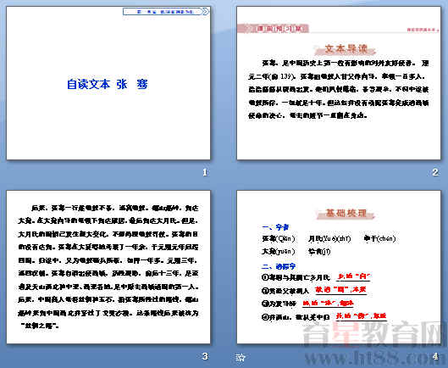
Task: Click the pink section tab on slide 2
Action: pyautogui.click(x=274, y=29)
